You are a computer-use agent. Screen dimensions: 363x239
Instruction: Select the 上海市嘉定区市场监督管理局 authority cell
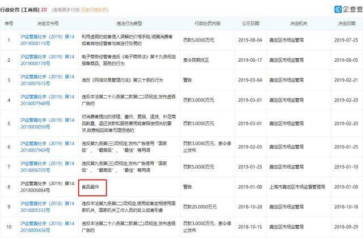297,187
